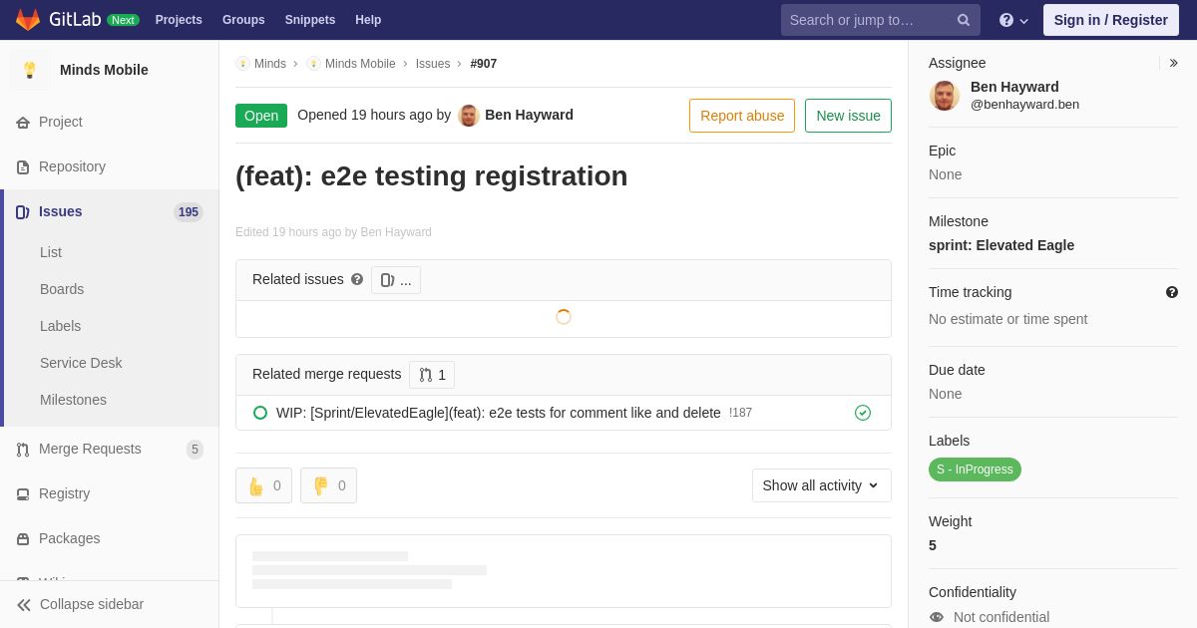Click the thumbs up reaction
The height and width of the screenshot is (628, 1197).
click(x=263, y=485)
